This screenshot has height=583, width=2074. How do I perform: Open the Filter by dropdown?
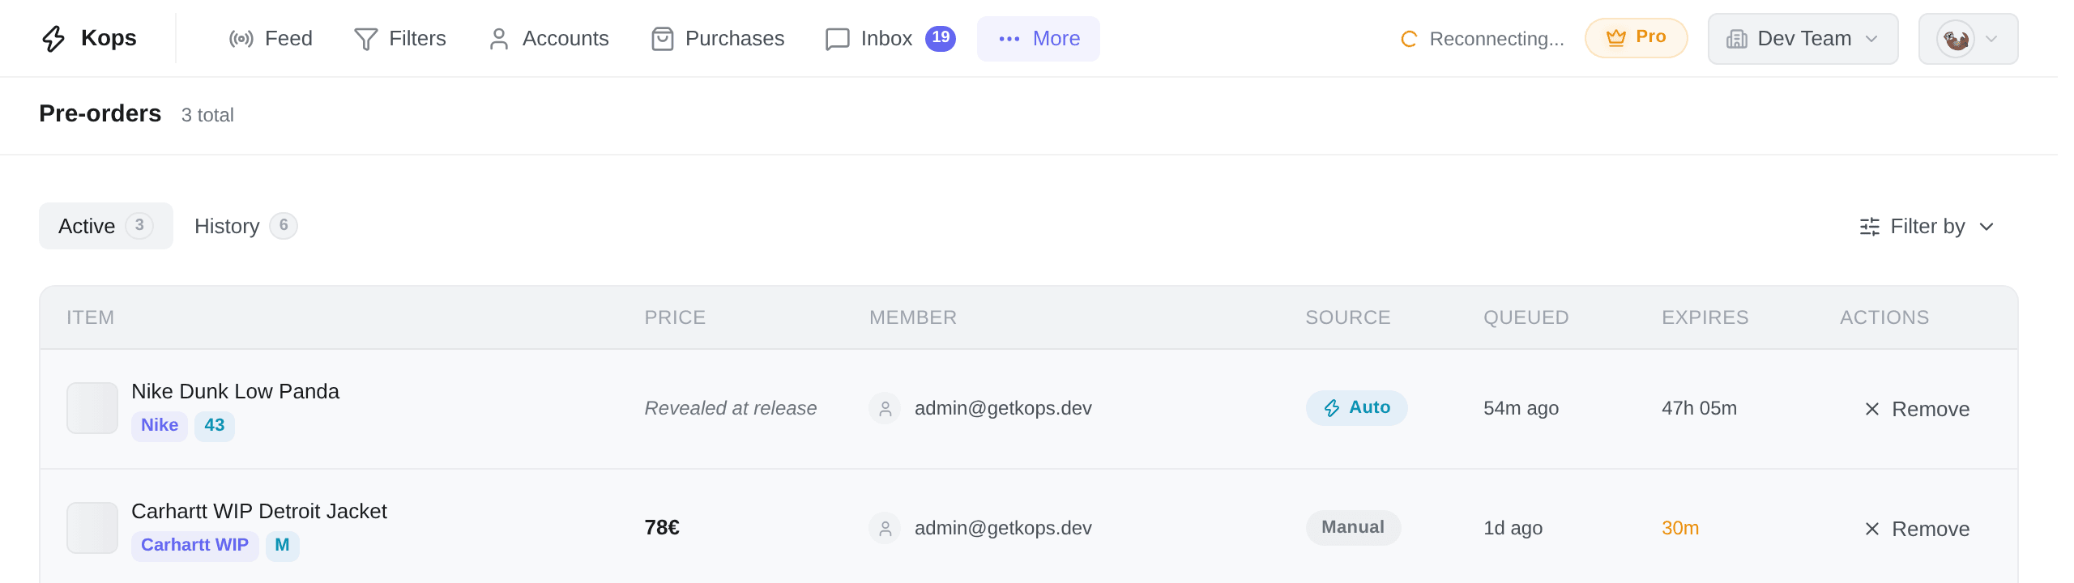(1927, 227)
